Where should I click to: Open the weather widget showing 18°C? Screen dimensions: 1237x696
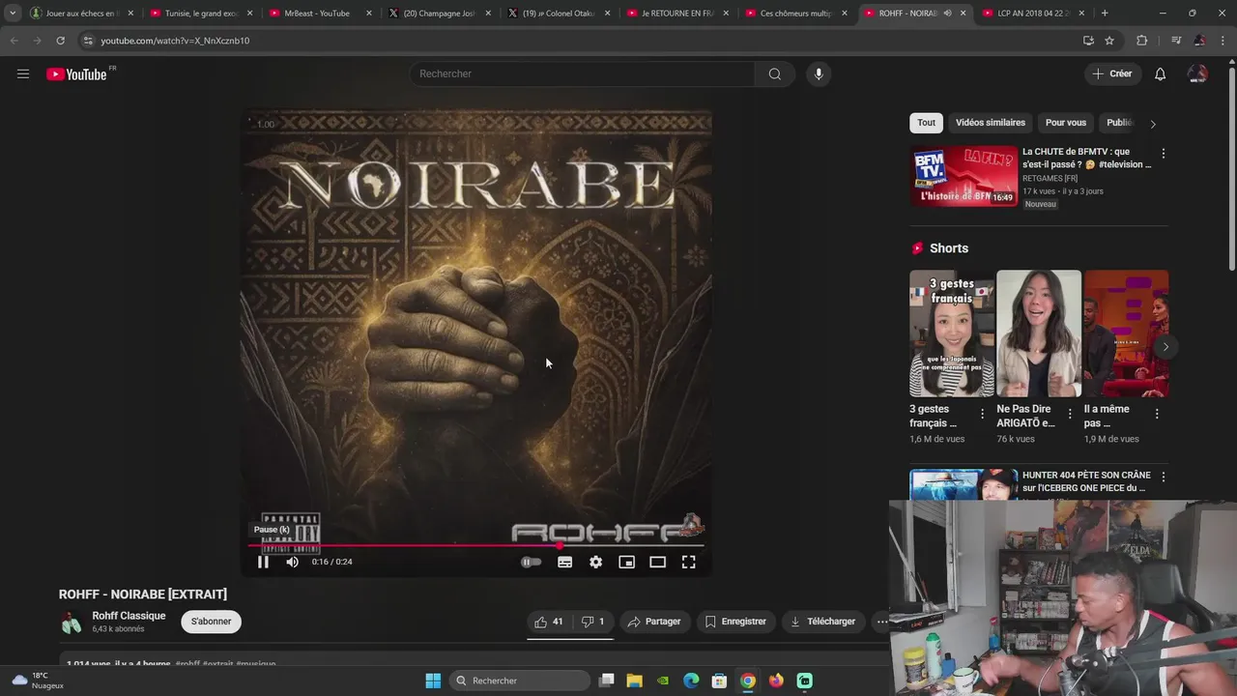(39, 681)
